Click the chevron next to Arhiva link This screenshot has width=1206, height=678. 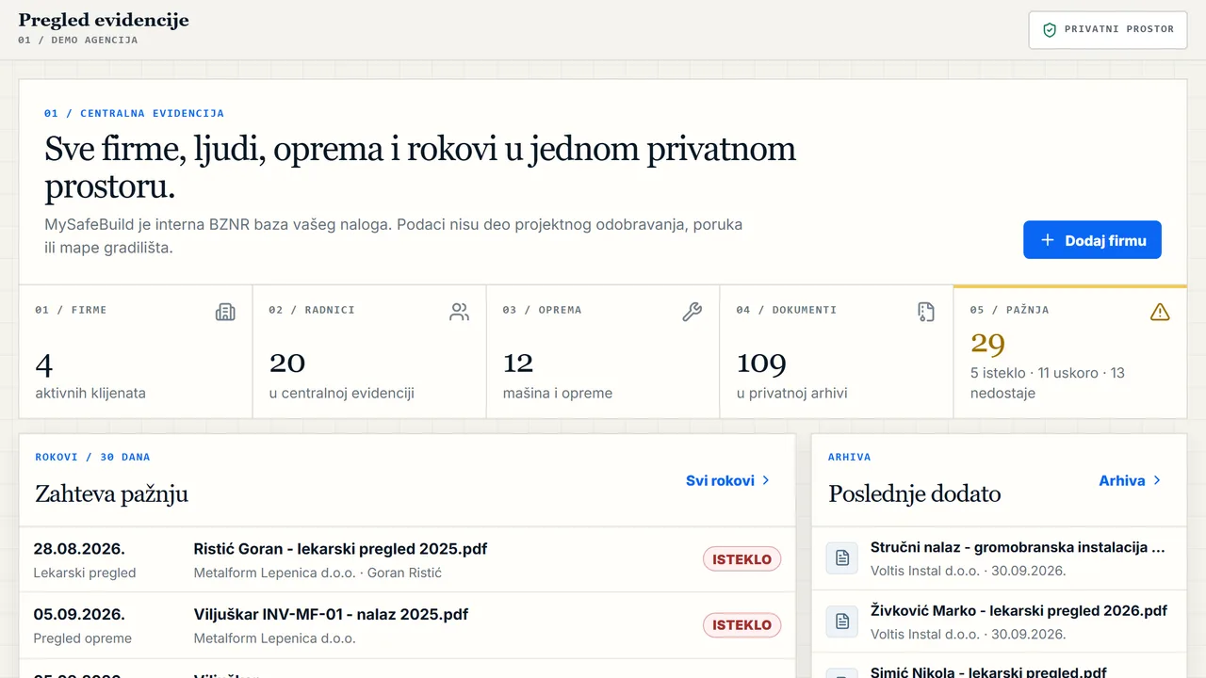click(1157, 480)
